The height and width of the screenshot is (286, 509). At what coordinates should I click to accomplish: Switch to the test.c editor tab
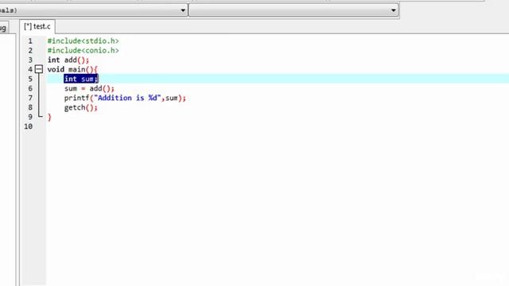point(37,26)
